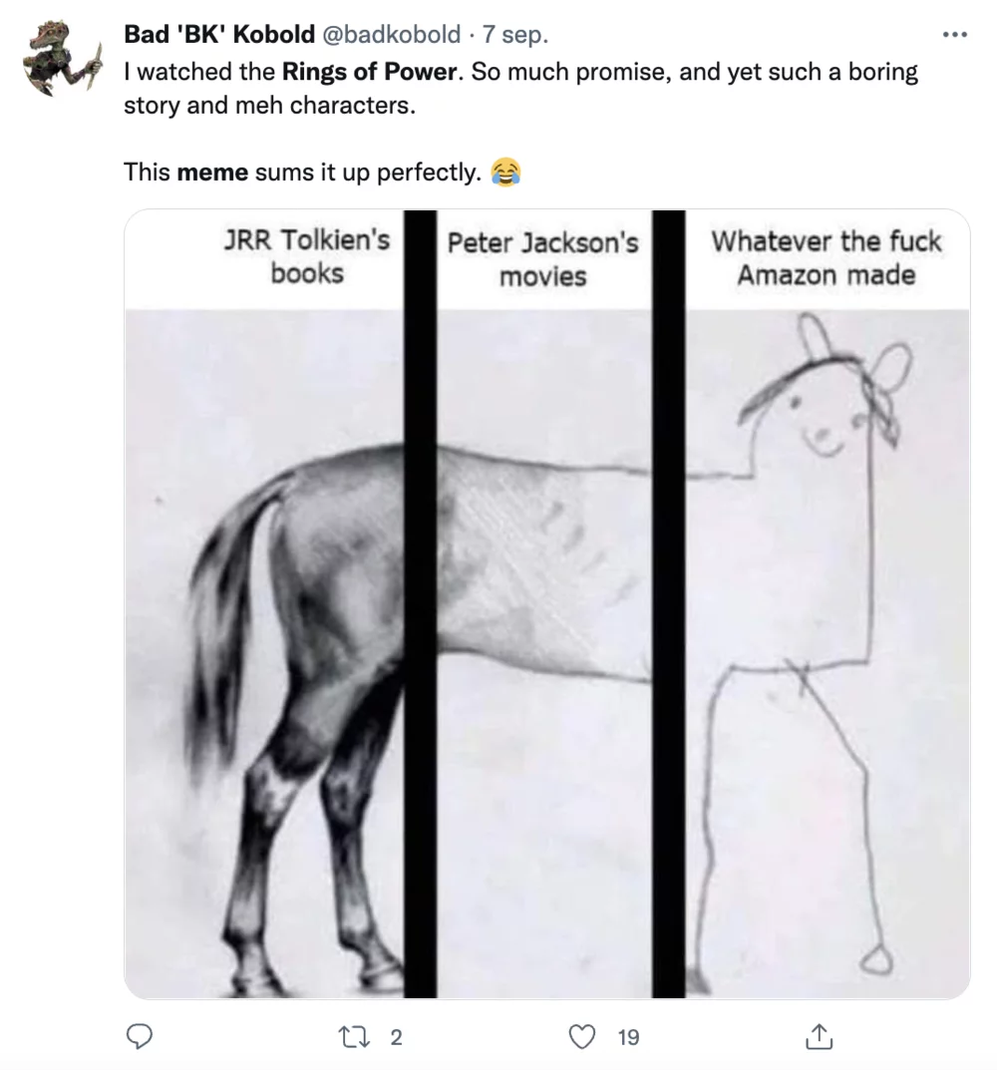The height and width of the screenshot is (1070, 997).
Task: Open the three-dot more options menu
Action: pos(954,35)
